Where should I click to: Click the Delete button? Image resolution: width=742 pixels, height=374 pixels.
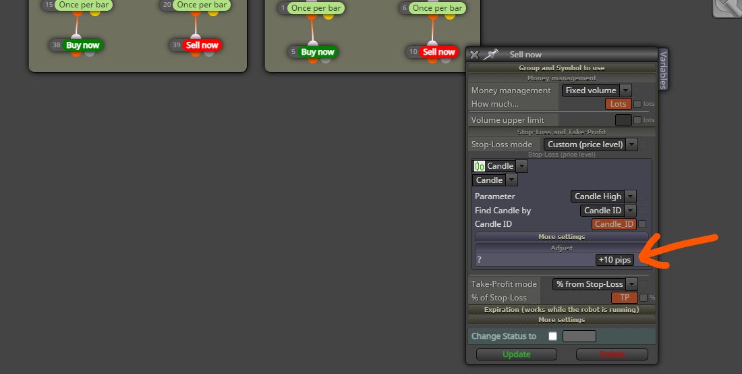coord(612,354)
